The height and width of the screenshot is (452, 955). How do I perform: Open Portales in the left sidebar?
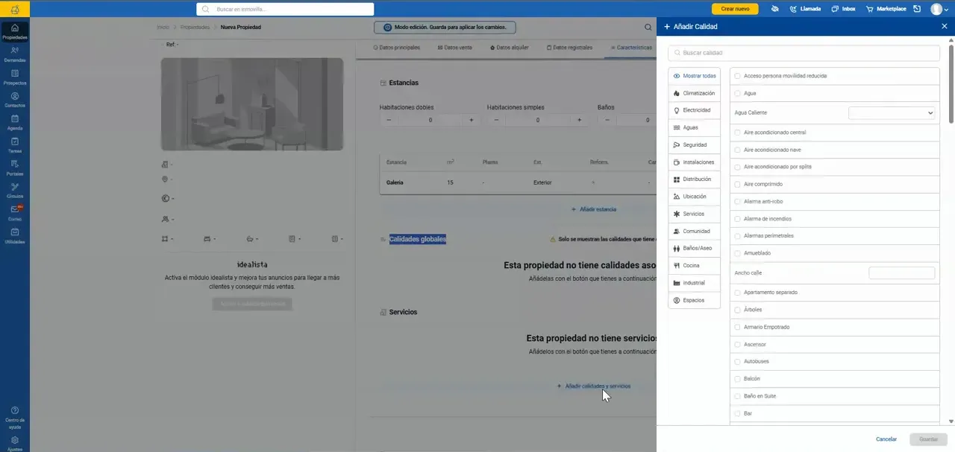coord(15,168)
